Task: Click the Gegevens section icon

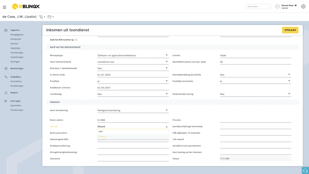Action: [x=6, y=30]
